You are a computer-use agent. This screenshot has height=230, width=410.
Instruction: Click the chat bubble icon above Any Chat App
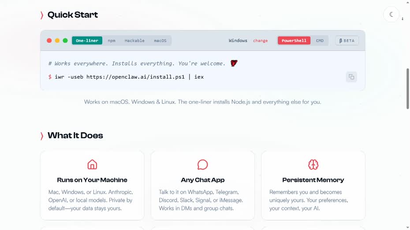[x=202, y=164]
